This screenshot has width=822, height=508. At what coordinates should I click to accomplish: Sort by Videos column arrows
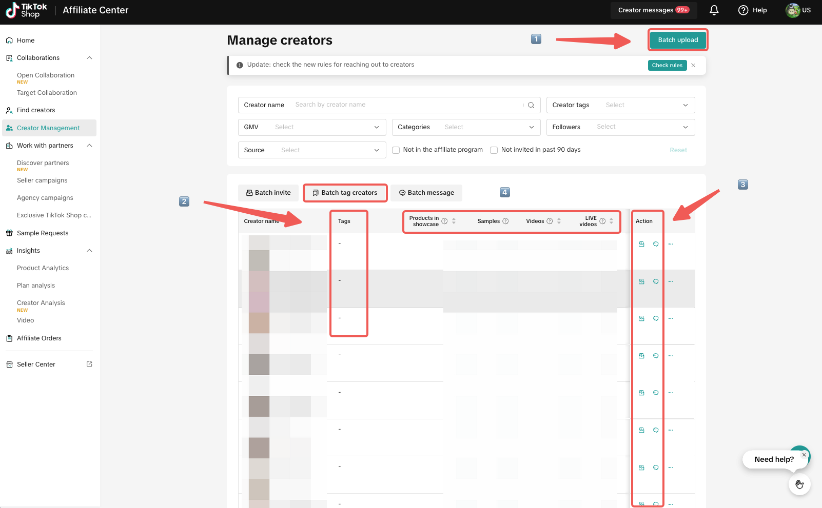coord(559,221)
